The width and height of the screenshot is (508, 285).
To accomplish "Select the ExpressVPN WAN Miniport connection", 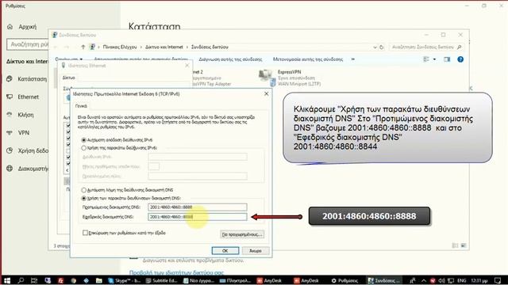I will pos(290,78).
